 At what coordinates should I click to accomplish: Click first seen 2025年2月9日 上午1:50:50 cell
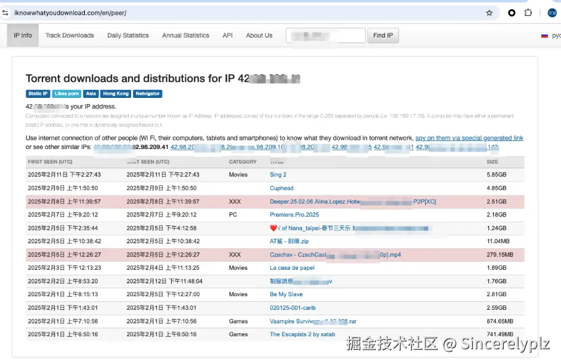coord(63,188)
